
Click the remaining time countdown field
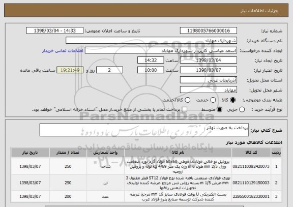pos(70,70)
